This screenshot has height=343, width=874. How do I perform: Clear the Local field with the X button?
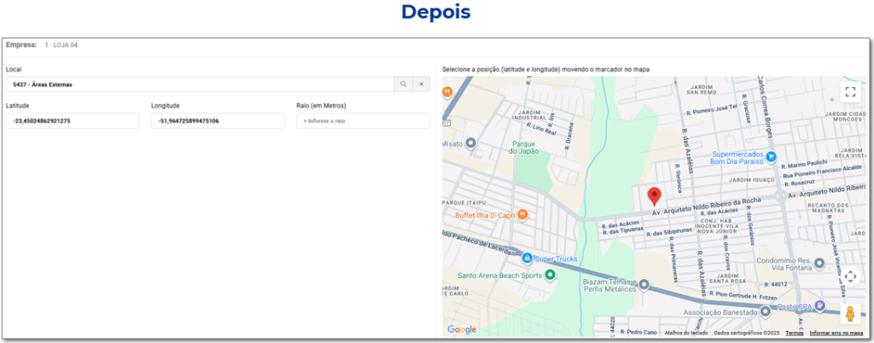(421, 84)
